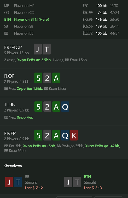Click the gray J card in BTN's showdown hand

pos(68,182)
